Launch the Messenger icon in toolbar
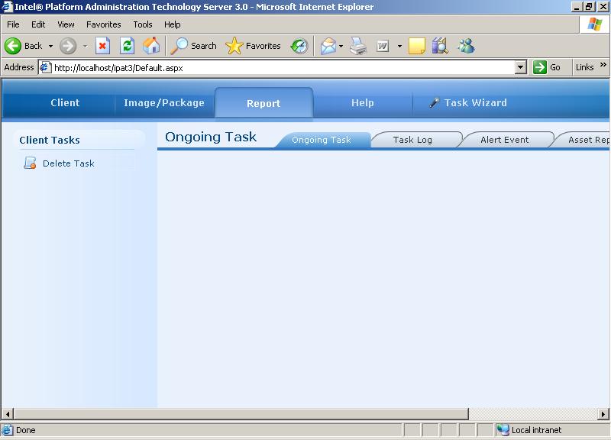611x440 pixels. click(466, 46)
